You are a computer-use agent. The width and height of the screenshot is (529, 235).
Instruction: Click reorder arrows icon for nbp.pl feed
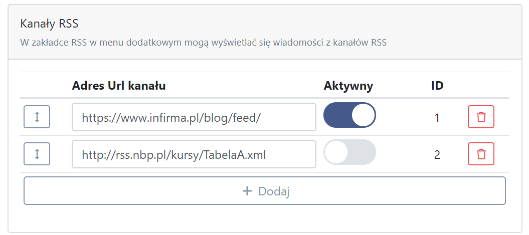[37, 154]
